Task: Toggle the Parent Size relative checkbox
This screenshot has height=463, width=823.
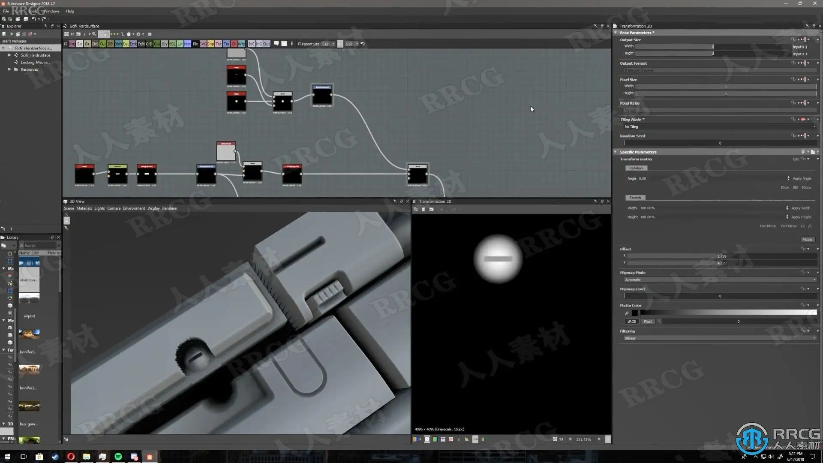Action: [x=299, y=44]
